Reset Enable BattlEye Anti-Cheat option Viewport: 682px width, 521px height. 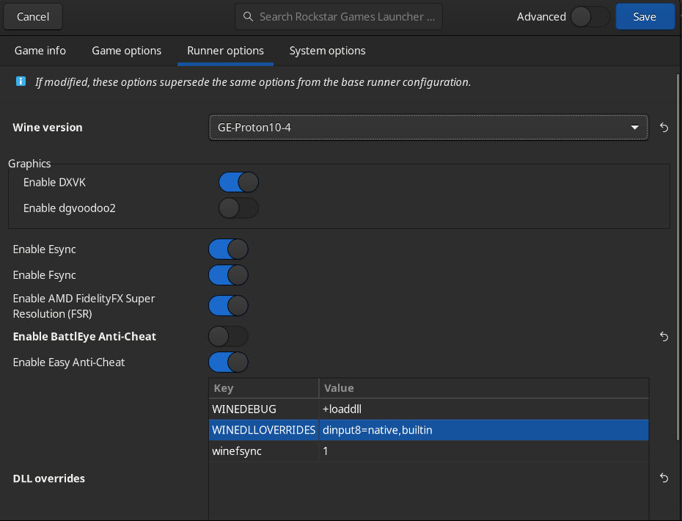664,337
